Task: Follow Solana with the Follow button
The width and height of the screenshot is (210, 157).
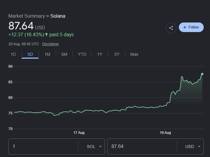Action: point(191,27)
